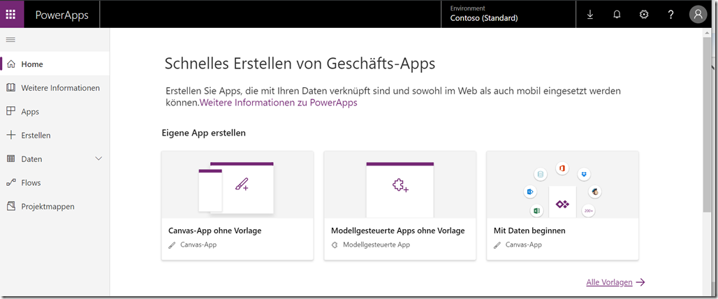This screenshot has height=299, width=718.
Task: Click the Office icon in data card
Action: 562,168
